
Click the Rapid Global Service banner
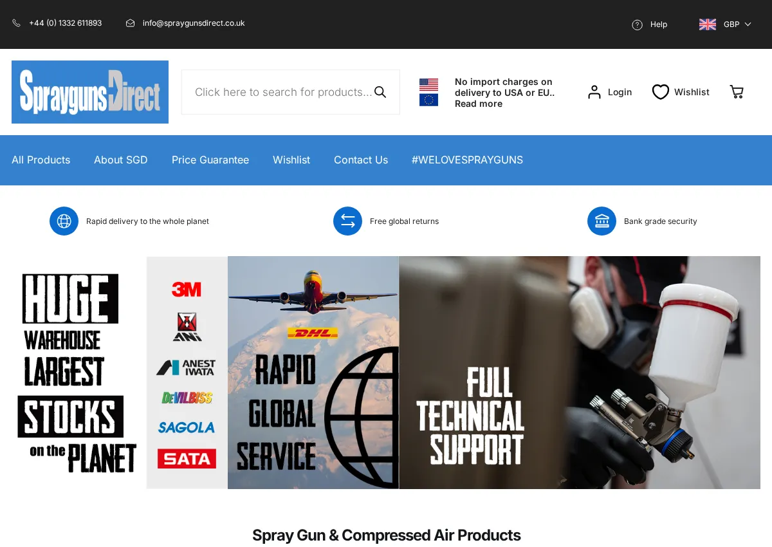[313, 373]
